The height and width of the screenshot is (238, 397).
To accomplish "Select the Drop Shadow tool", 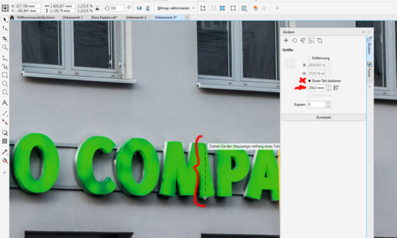I will click(x=5, y=133).
